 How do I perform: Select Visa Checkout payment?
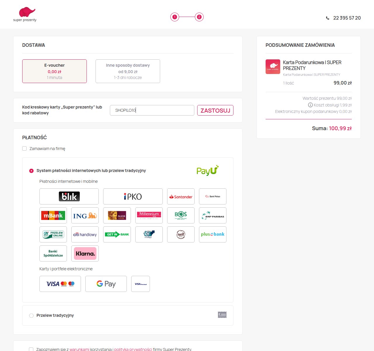[x=141, y=284]
